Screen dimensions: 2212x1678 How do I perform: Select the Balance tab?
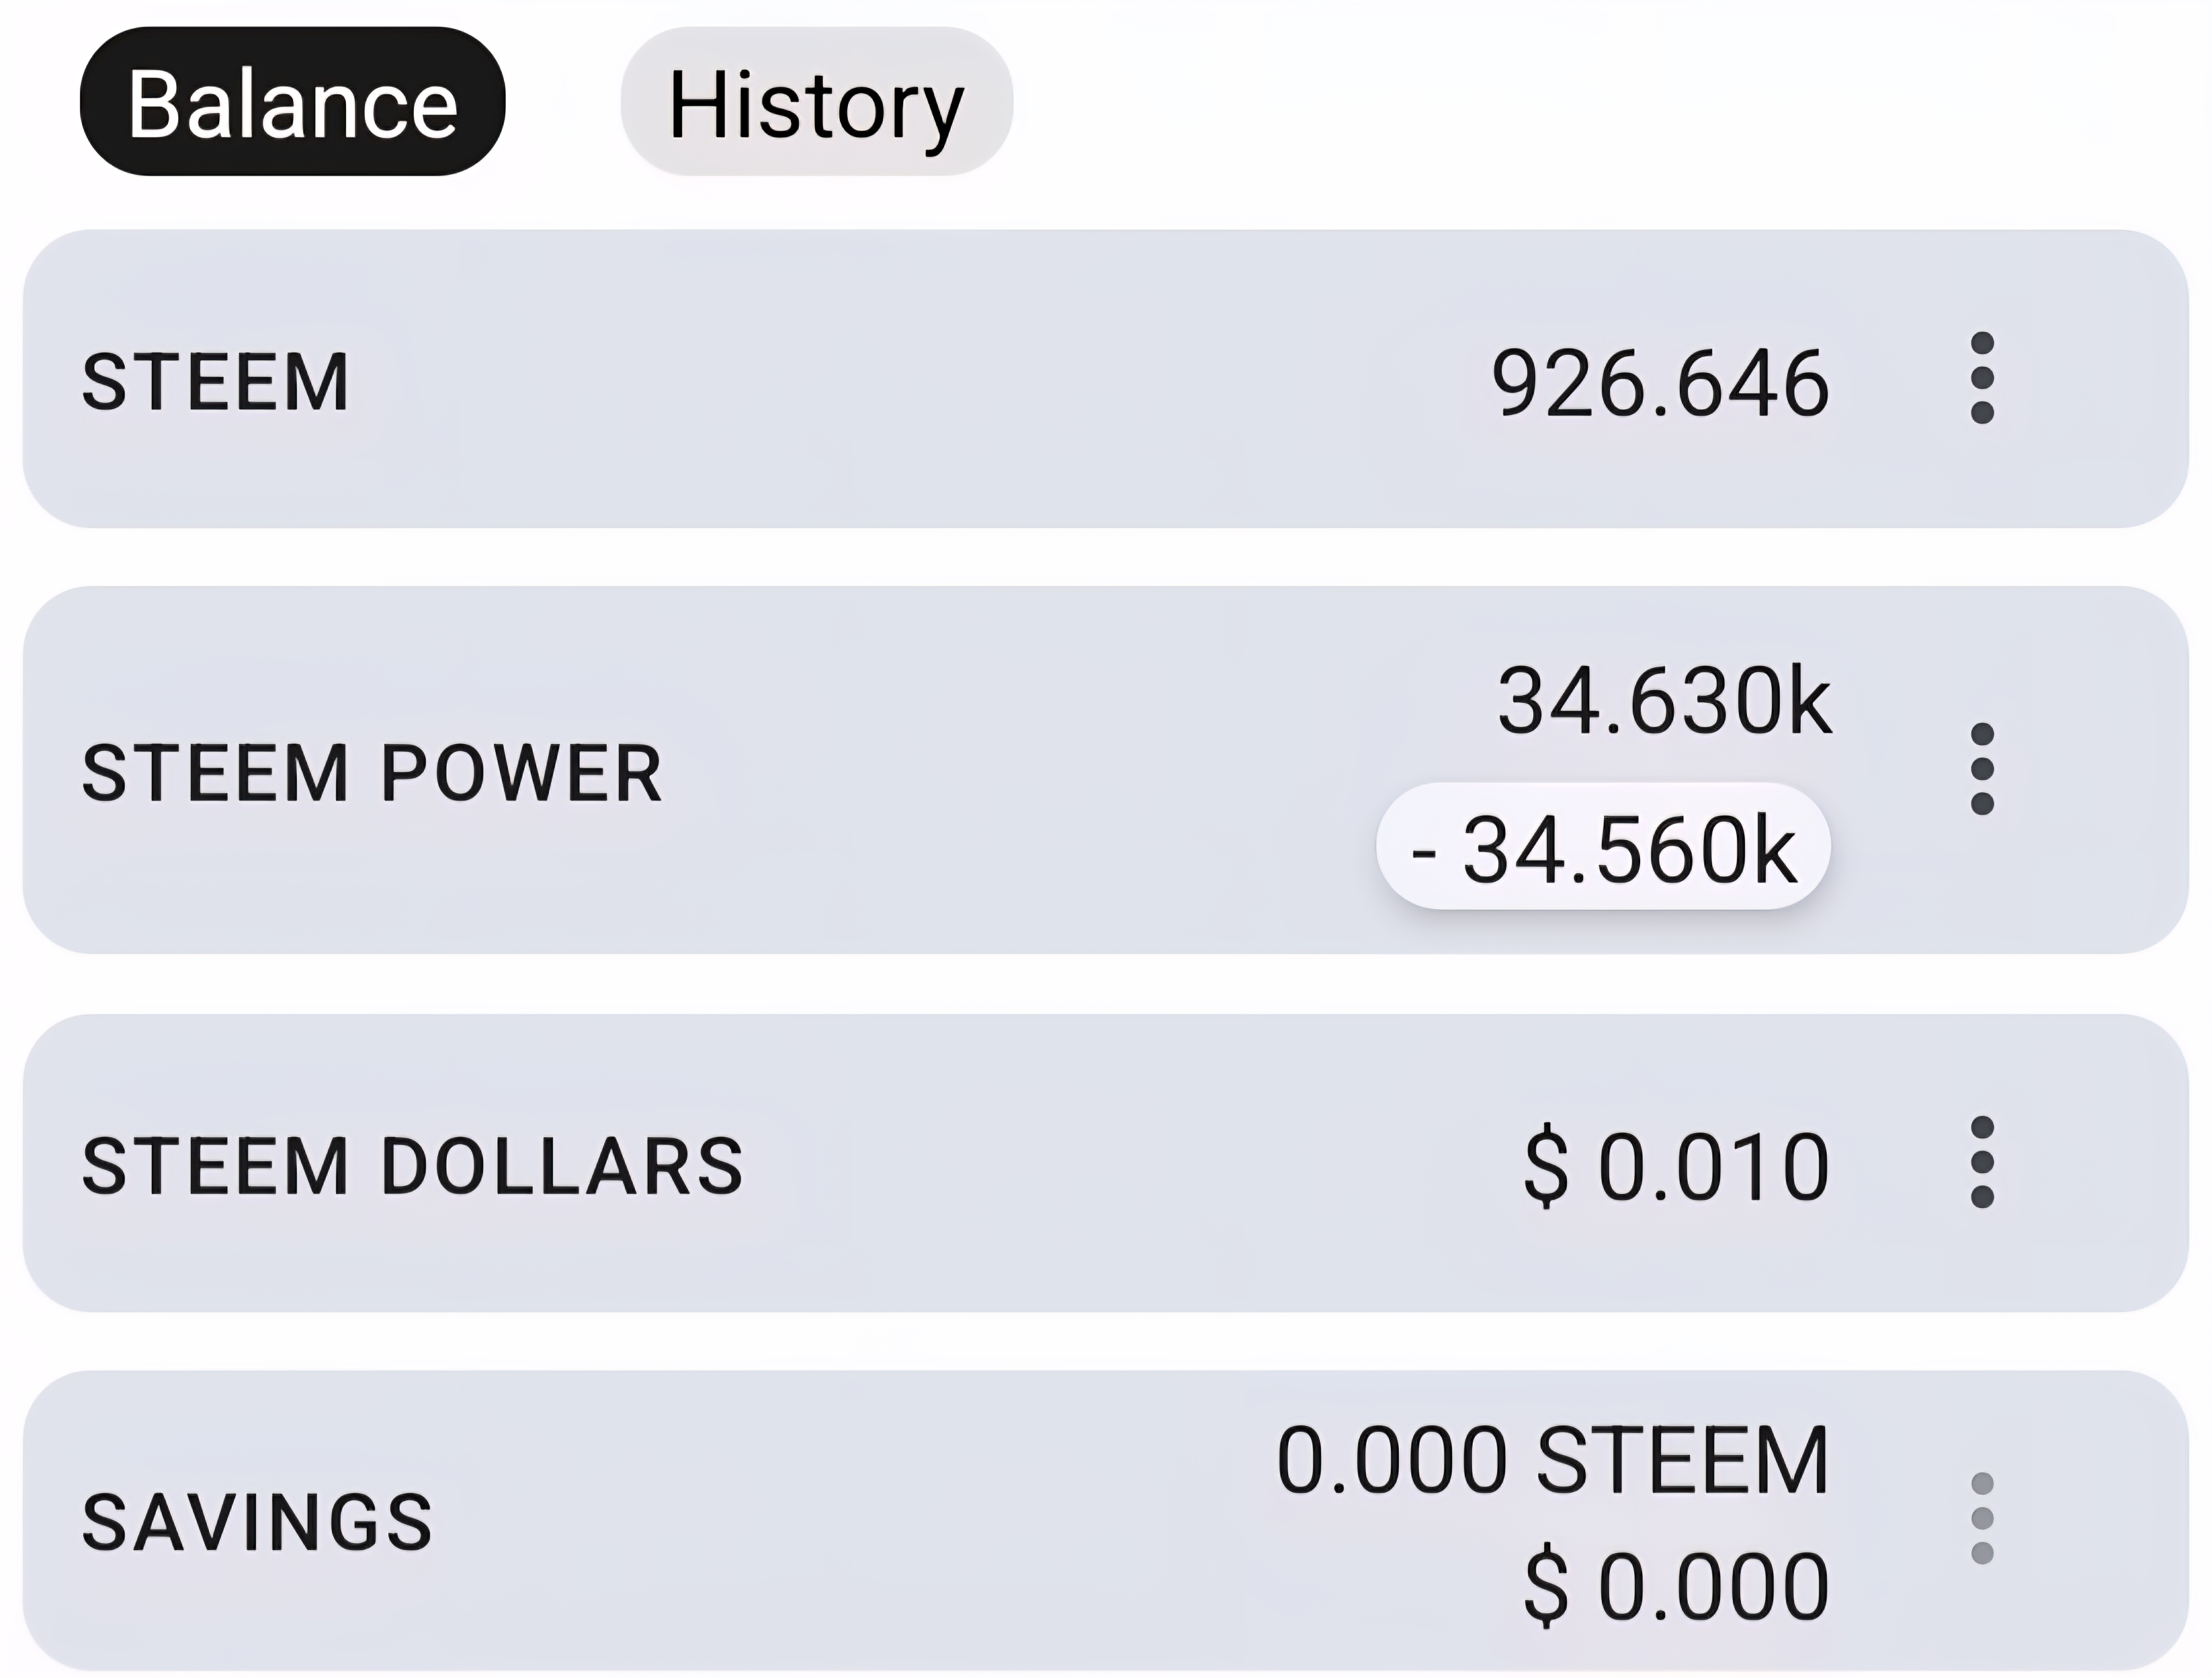(292, 102)
